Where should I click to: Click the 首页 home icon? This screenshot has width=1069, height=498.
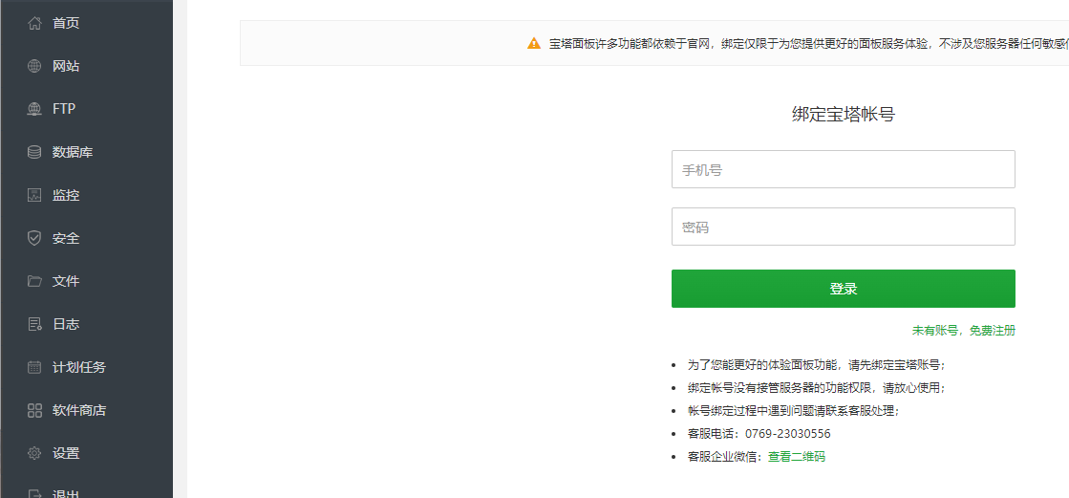pyautogui.click(x=34, y=23)
